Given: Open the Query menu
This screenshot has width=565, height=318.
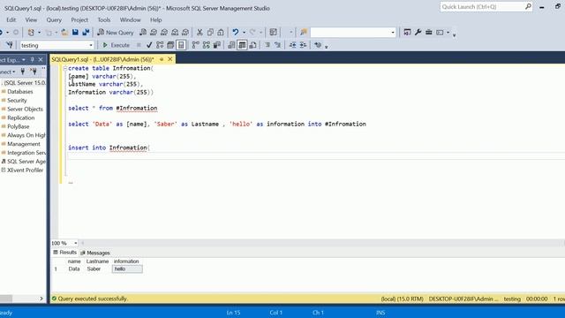Looking at the screenshot, I should tap(54, 19).
